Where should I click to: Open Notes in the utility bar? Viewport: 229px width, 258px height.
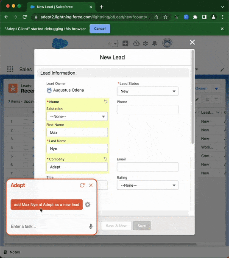pyautogui.click(x=12, y=252)
